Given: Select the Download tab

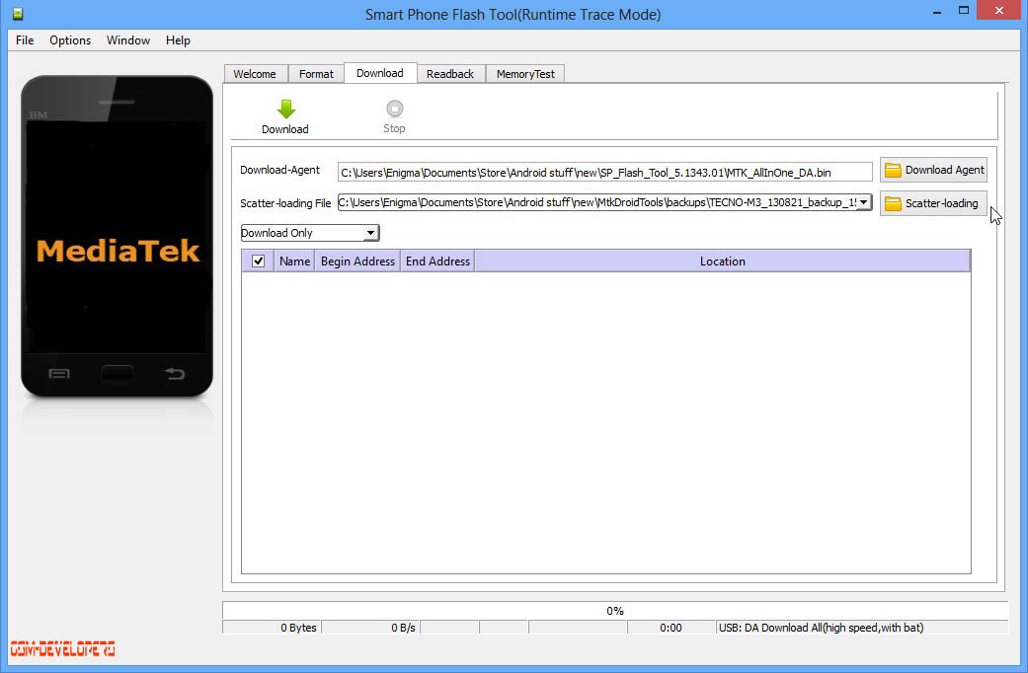Looking at the screenshot, I should click(x=380, y=73).
